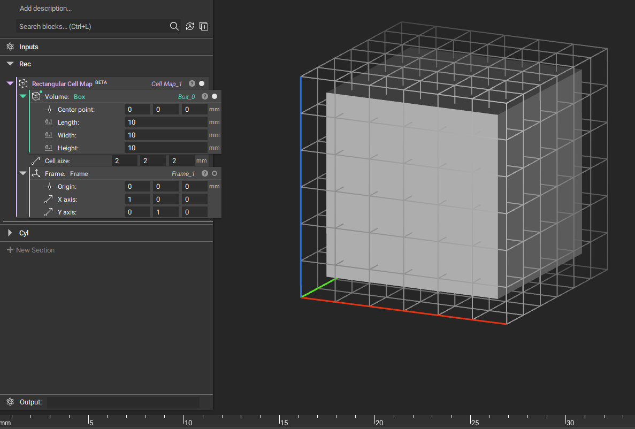
Task: Click Origin third coordinate field
Action: (x=194, y=186)
